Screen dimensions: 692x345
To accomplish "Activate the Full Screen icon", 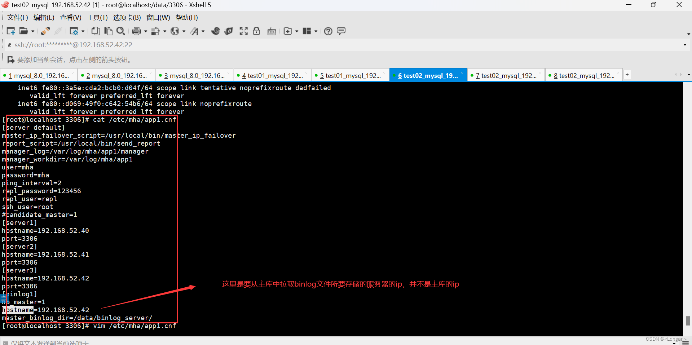I will (x=244, y=31).
